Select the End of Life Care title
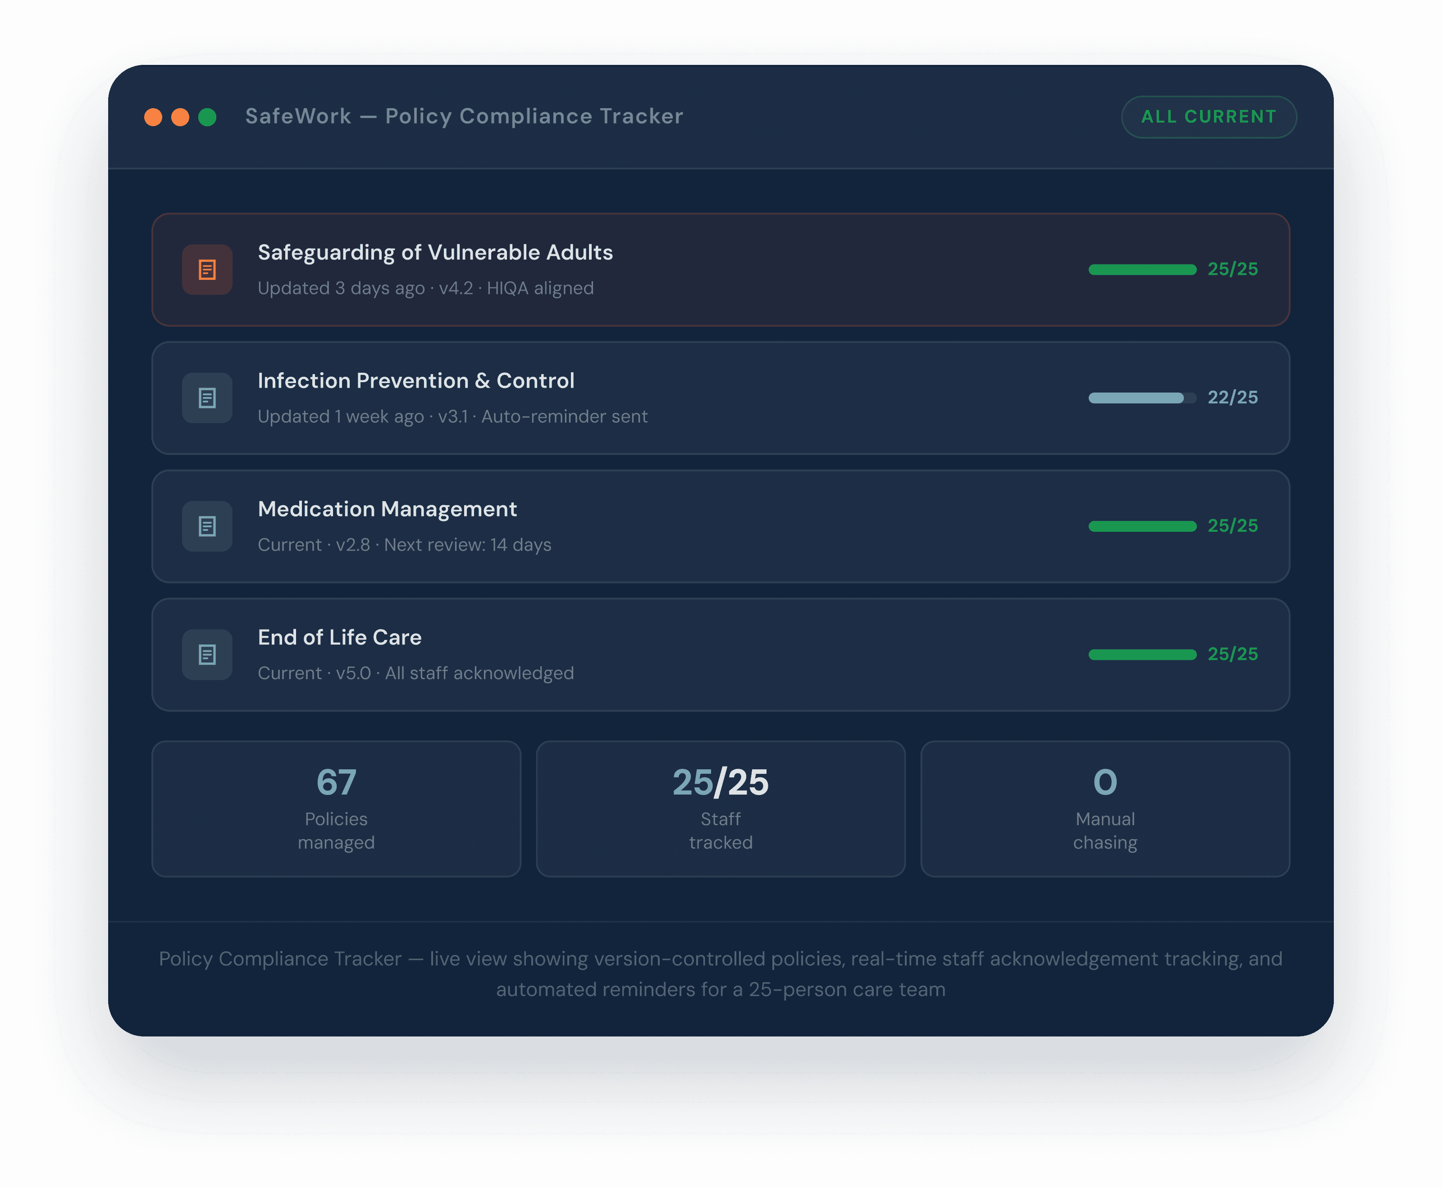 [x=339, y=637]
